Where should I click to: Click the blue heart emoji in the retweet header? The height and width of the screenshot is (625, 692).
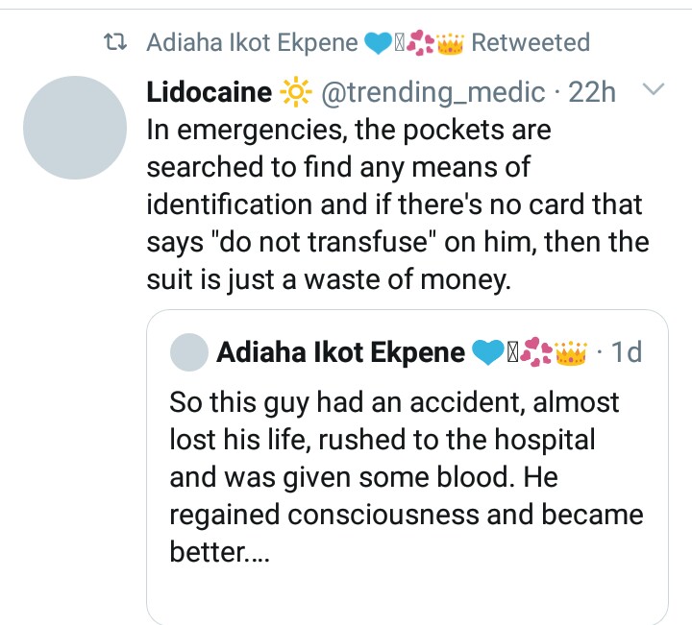point(376,43)
